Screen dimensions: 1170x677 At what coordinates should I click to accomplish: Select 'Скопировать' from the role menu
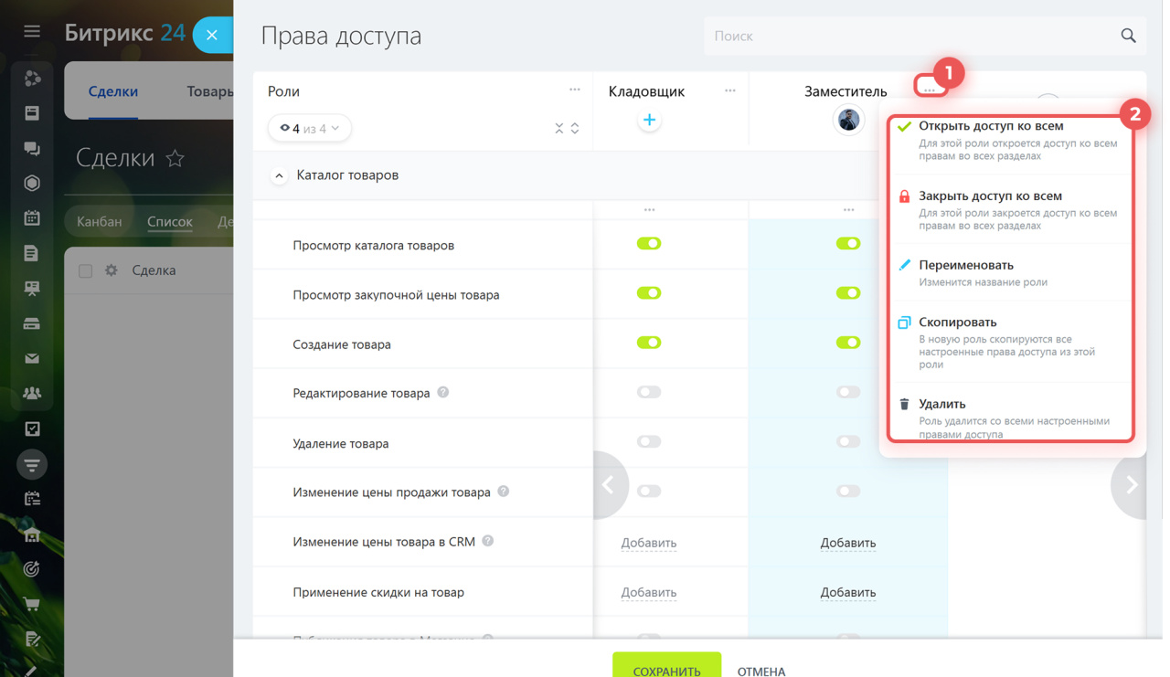pyautogui.click(x=1010, y=343)
